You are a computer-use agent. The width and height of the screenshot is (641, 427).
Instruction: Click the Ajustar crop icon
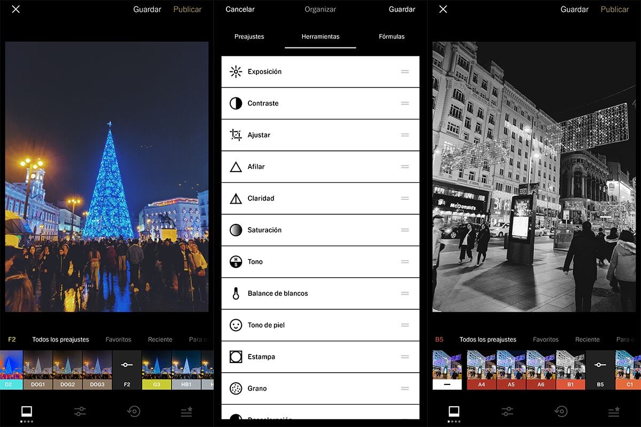tap(236, 135)
